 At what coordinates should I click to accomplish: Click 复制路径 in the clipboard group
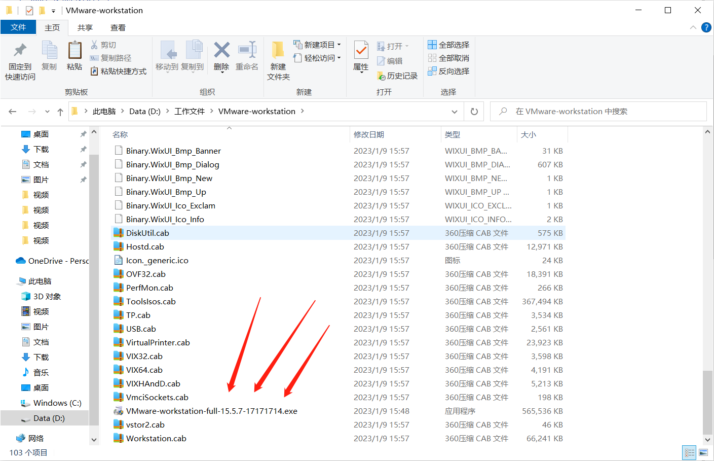[x=110, y=58]
